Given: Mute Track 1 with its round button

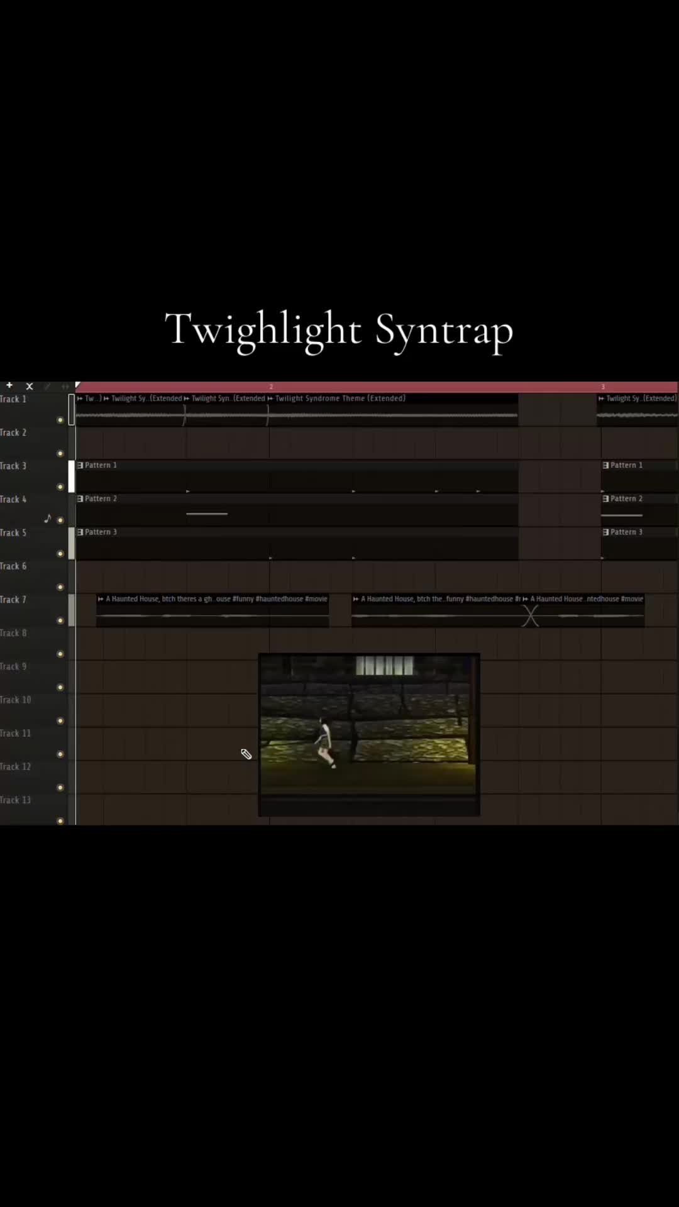Looking at the screenshot, I should pos(60,420).
